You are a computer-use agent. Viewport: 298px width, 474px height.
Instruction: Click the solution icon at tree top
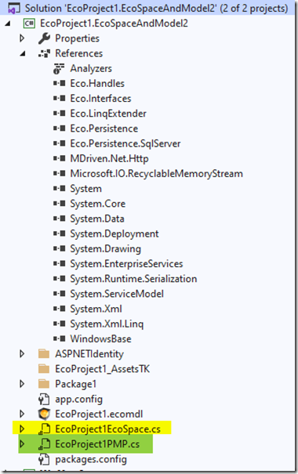(x=14, y=8)
